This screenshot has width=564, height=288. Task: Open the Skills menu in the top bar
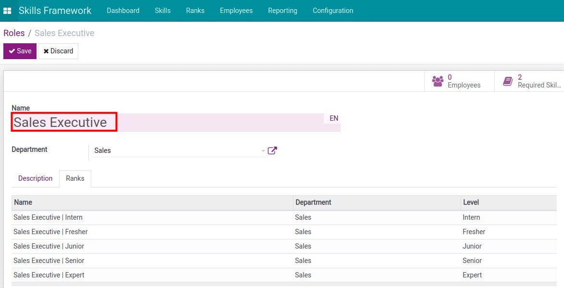pyautogui.click(x=162, y=10)
